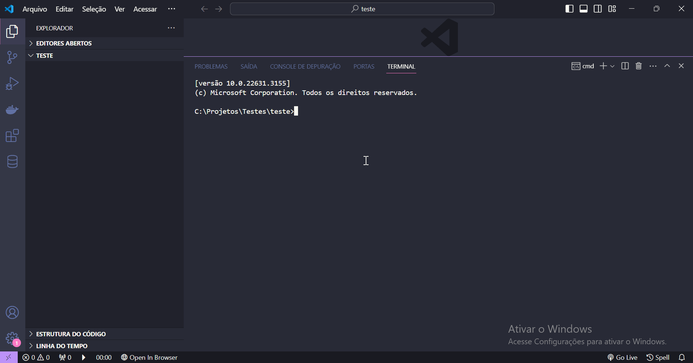Image resolution: width=693 pixels, height=363 pixels.
Task: Click the EXPLORADOR panel title
Action: [x=55, y=28]
